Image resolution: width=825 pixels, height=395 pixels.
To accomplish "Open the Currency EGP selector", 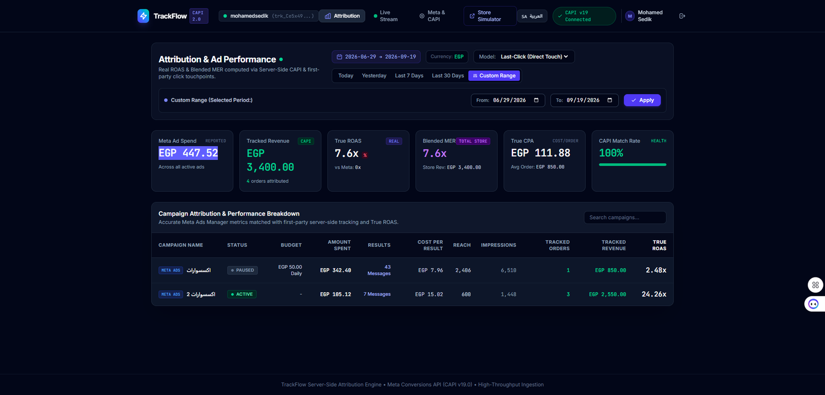I will pos(447,57).
